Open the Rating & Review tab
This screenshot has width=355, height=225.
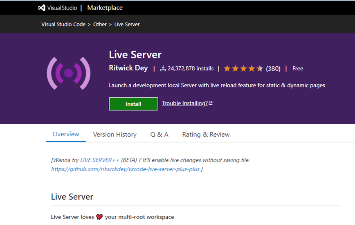point(206,135)
